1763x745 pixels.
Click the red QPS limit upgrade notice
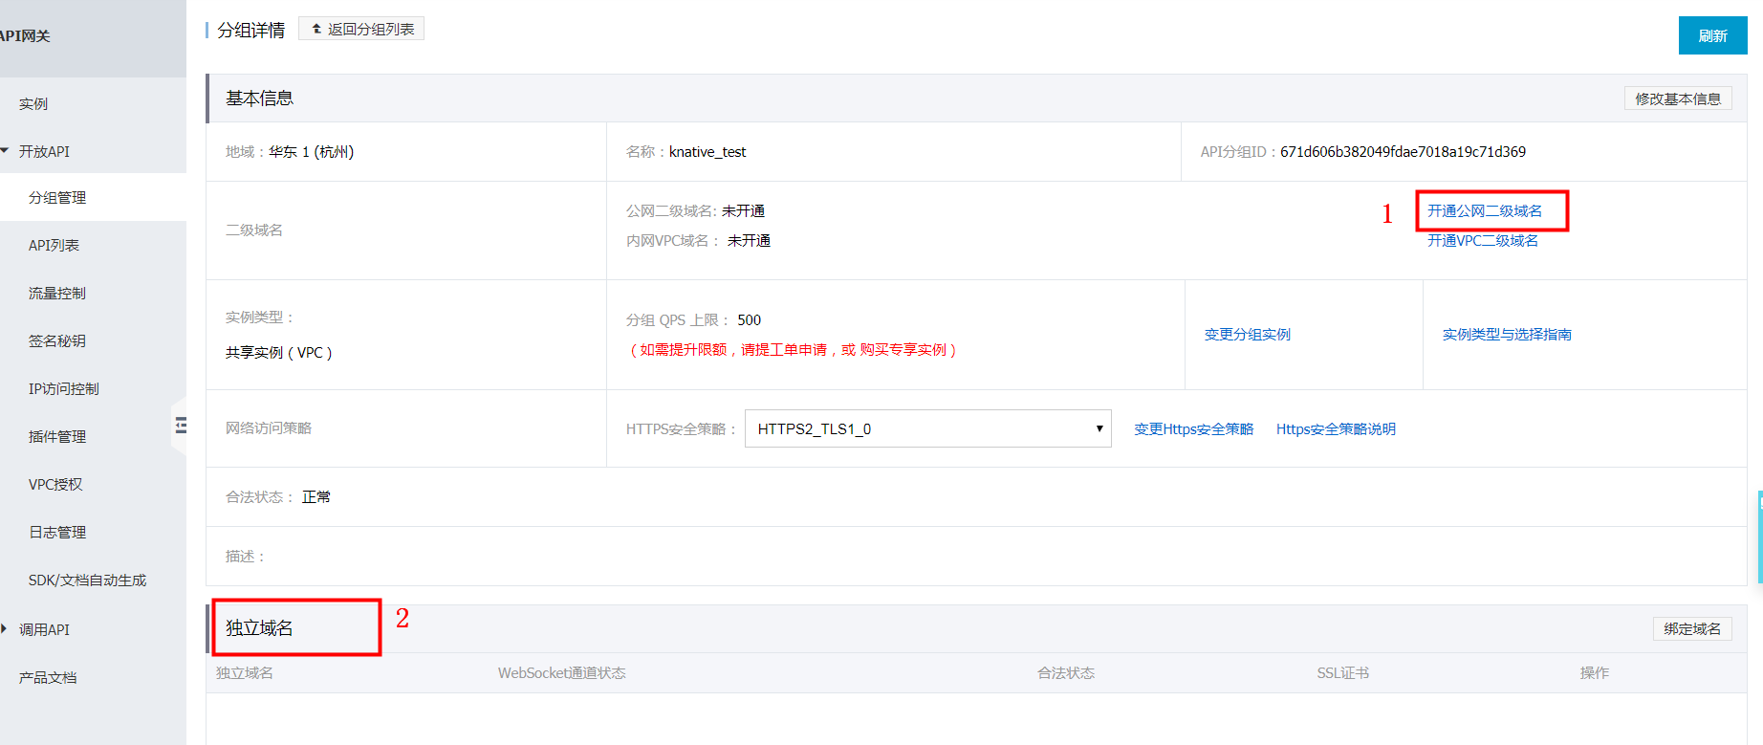(x=793, y=349)
